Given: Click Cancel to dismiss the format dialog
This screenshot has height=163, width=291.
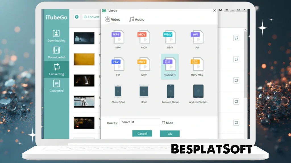Looking at the screenshot, I should [142, 133].
